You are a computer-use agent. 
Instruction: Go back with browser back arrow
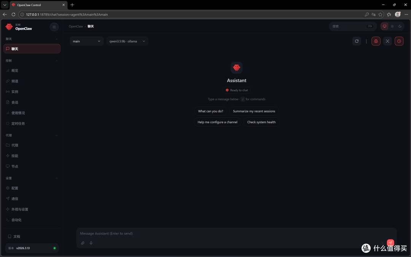pyautogui.click(x=5, y=14)
